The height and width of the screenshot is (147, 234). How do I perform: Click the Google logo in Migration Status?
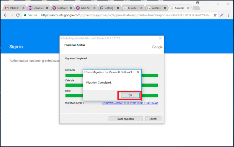click(157, 47)
